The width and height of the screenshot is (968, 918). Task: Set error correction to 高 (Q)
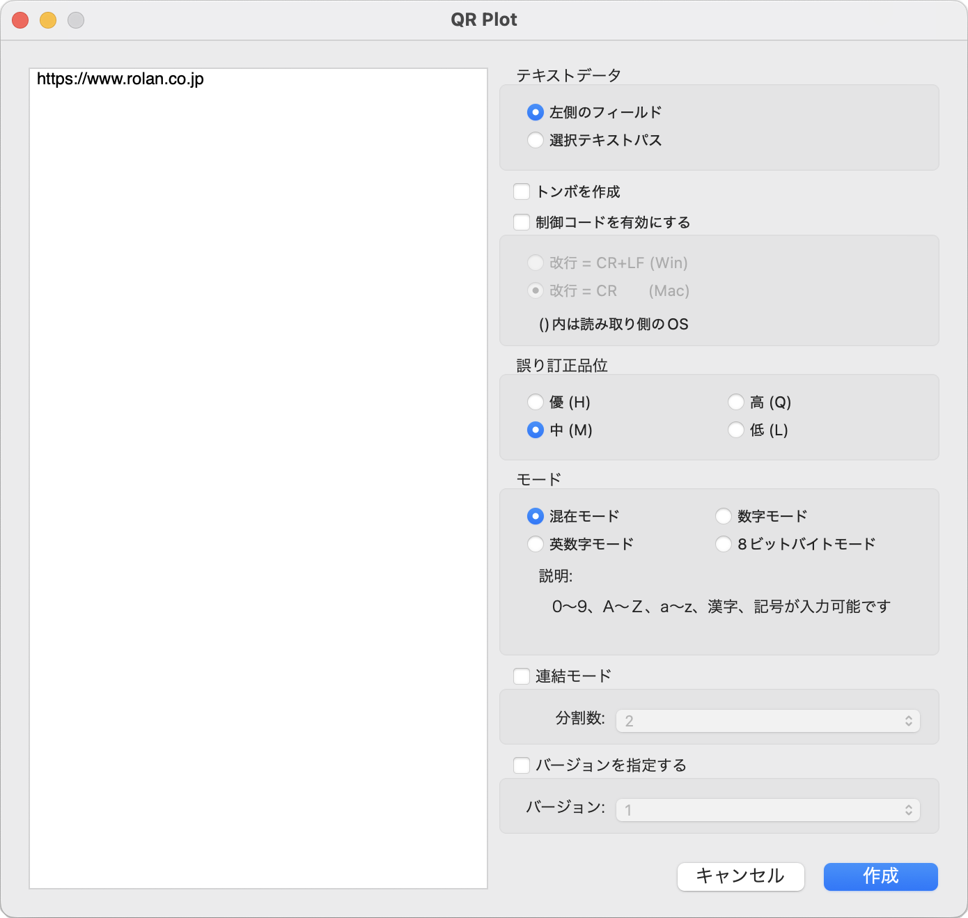[x=736, y=402]
